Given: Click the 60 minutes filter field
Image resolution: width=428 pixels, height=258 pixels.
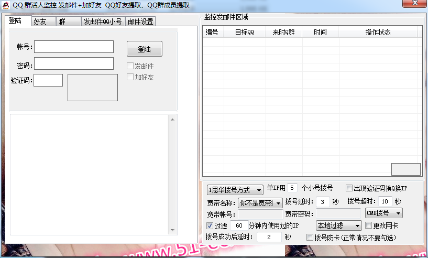Looking at the screenshot, I should (239, 225).
